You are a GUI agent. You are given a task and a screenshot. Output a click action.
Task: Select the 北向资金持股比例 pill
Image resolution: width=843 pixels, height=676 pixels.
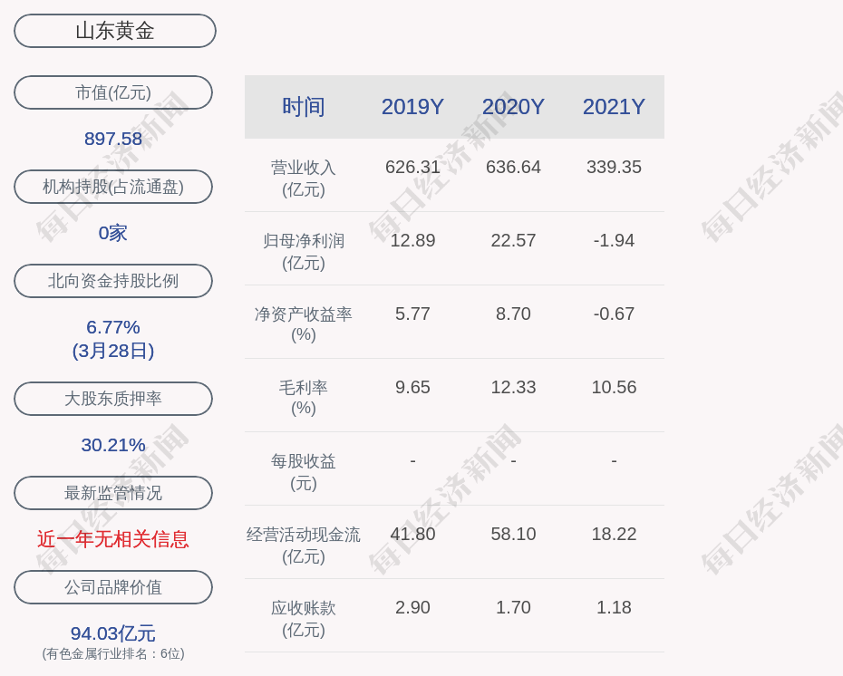click(113, 281)
